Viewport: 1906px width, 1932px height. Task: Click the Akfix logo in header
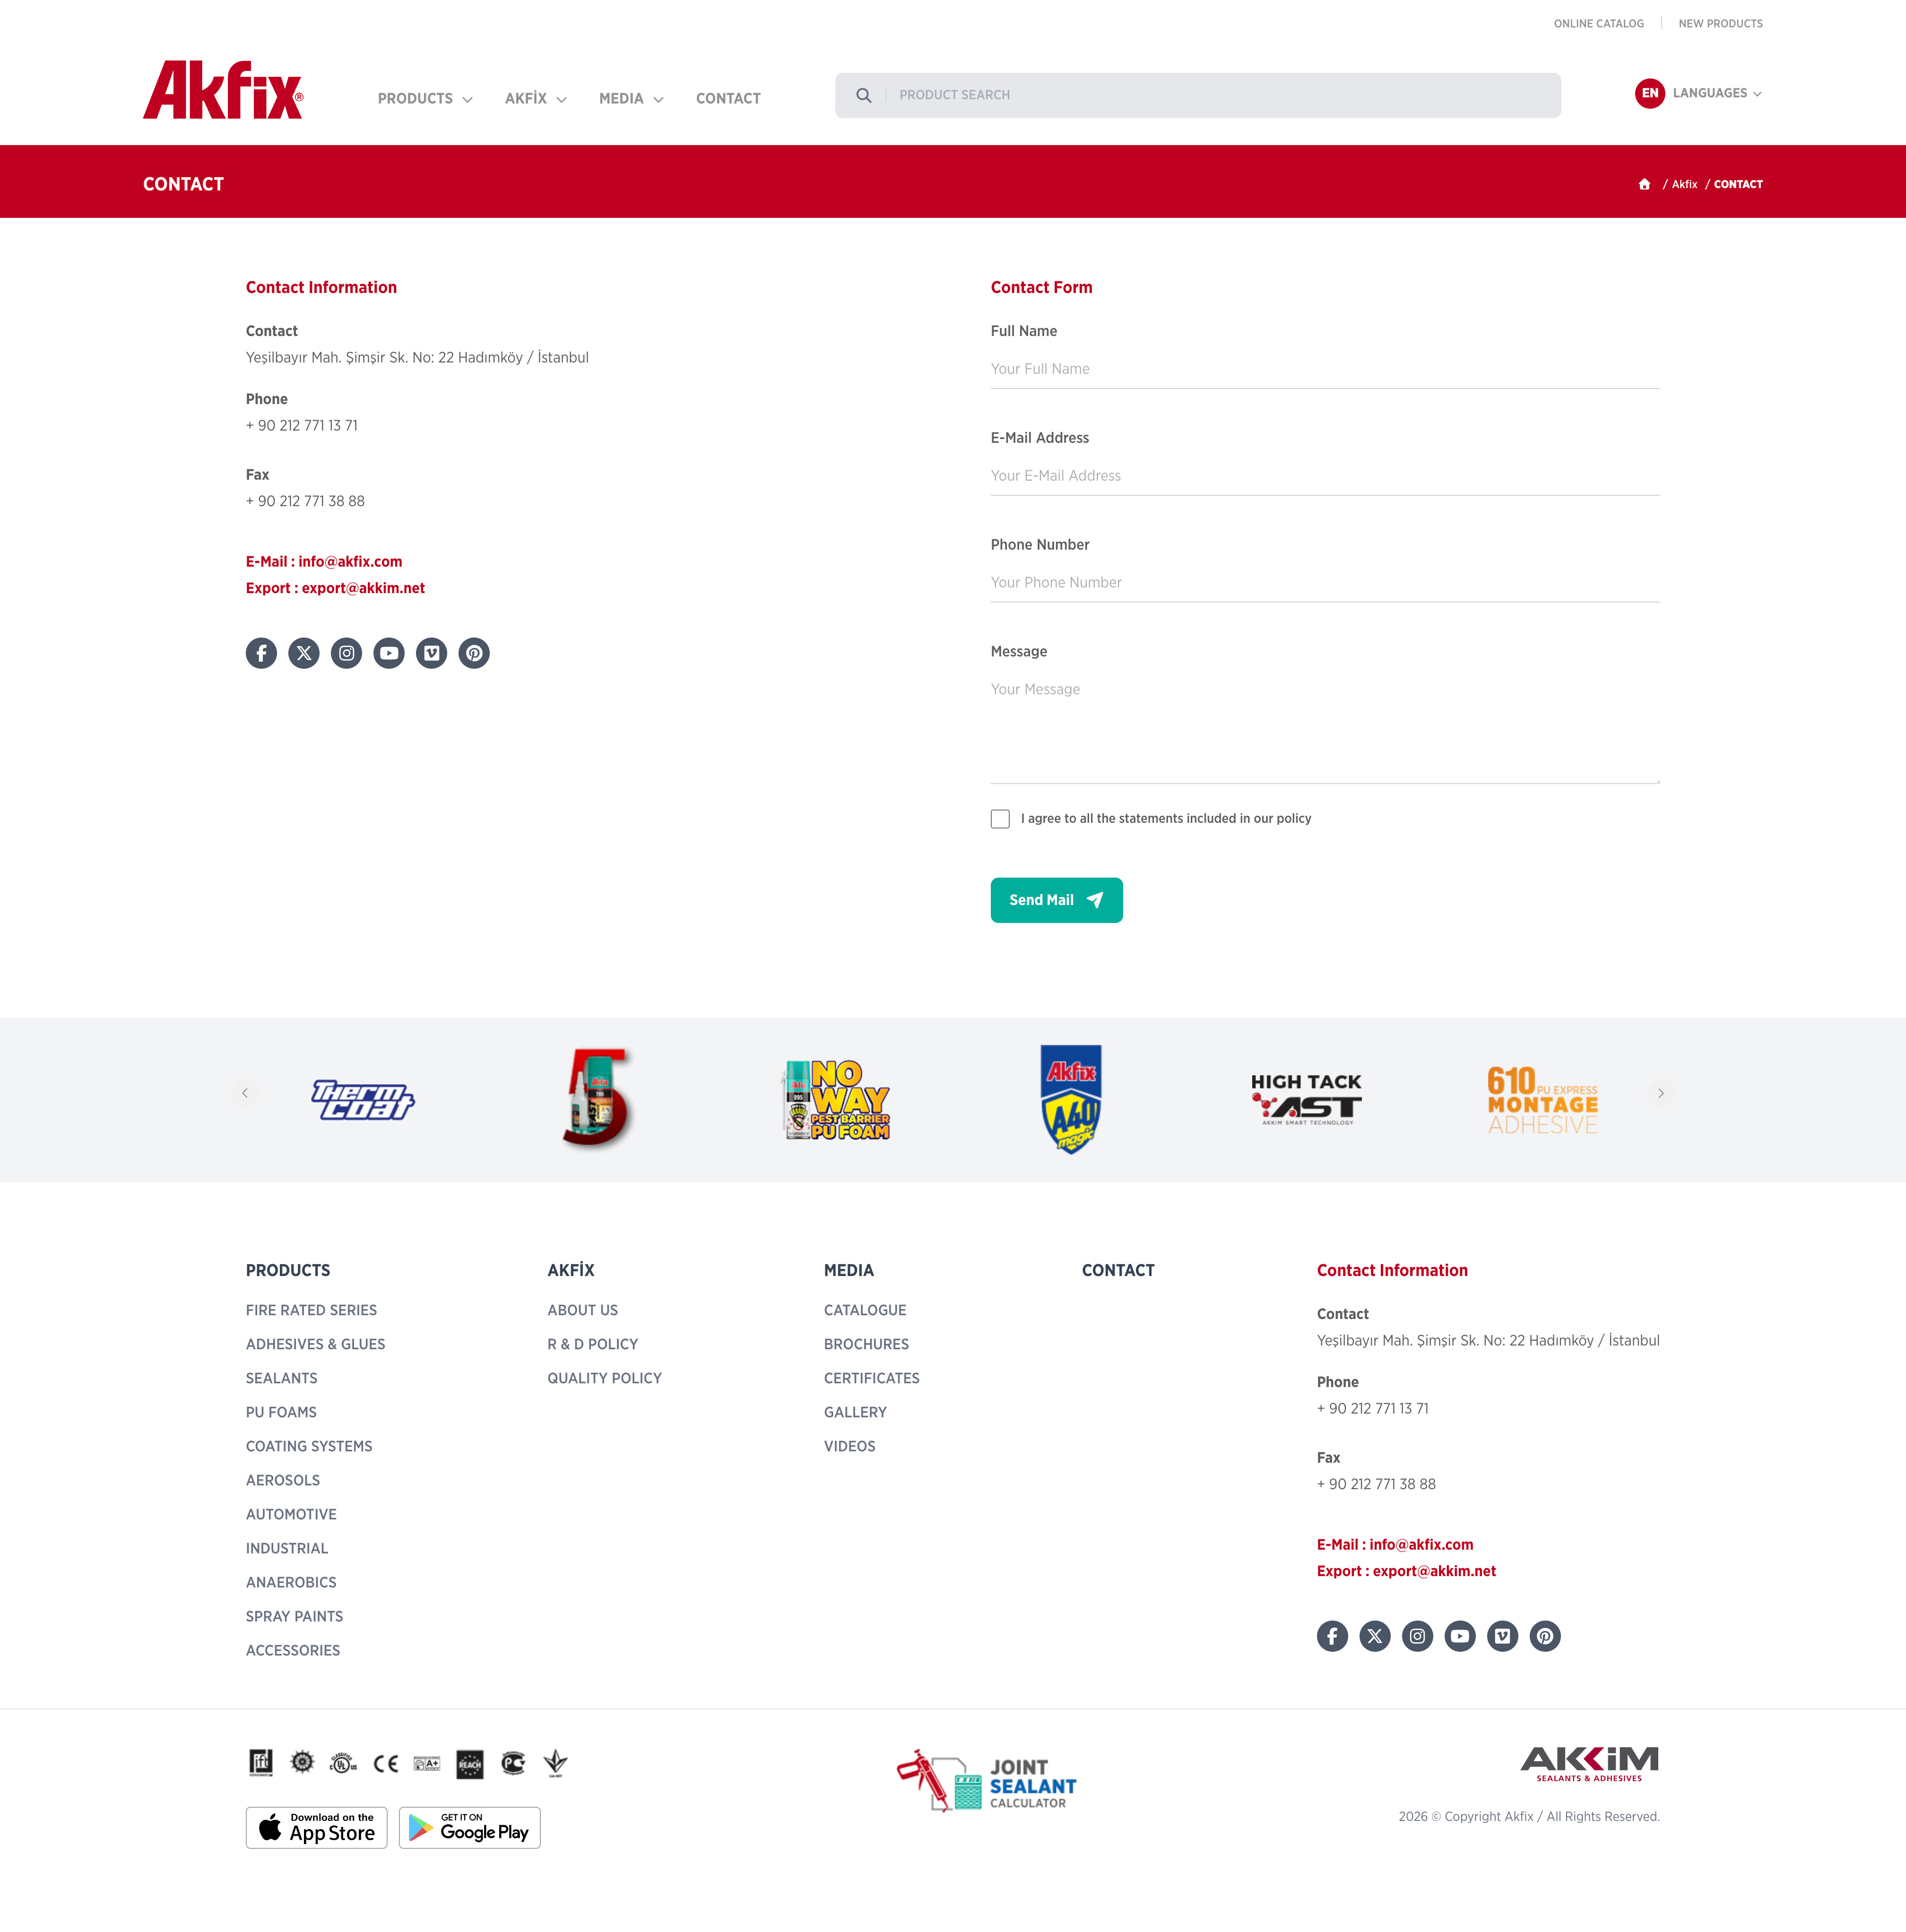tap(223, 90)
